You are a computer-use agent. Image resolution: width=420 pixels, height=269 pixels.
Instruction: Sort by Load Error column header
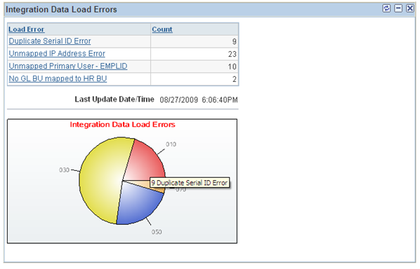27,29
